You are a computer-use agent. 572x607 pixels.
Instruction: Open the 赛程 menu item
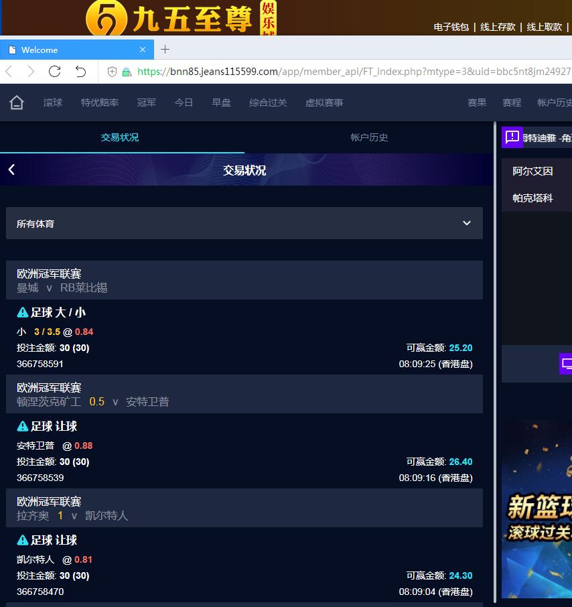(512, 103)
